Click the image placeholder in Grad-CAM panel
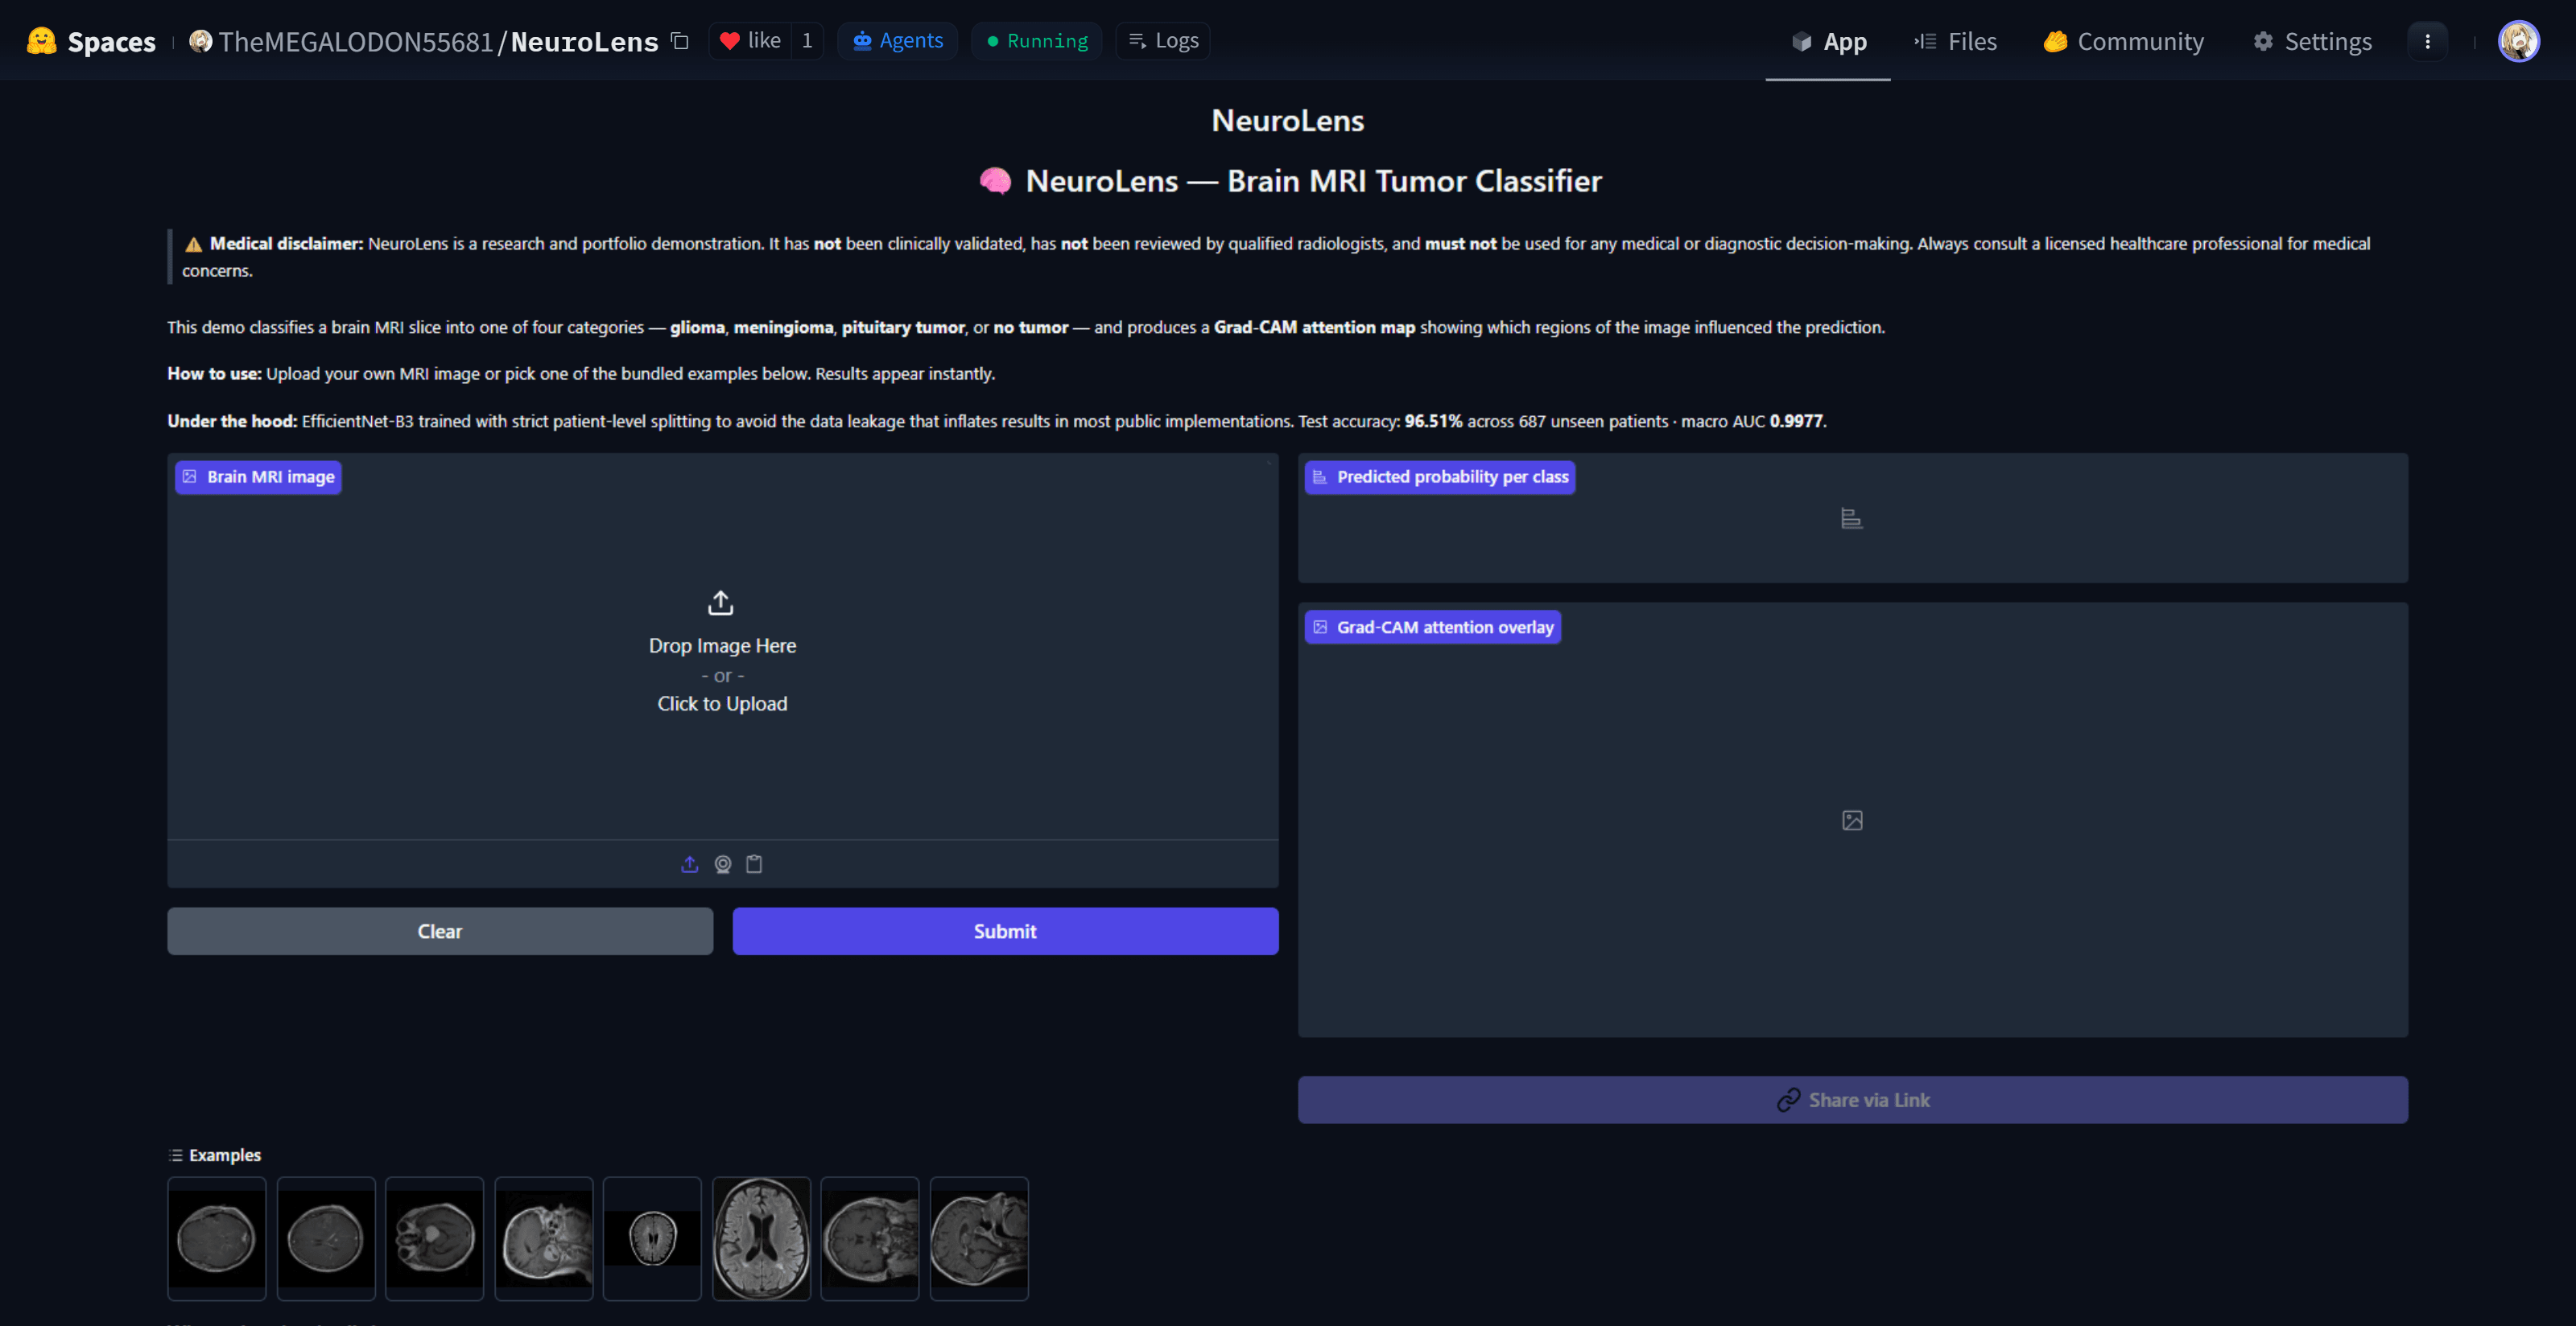Screen dimensions: 2576x1326 tap(1852, 821)
